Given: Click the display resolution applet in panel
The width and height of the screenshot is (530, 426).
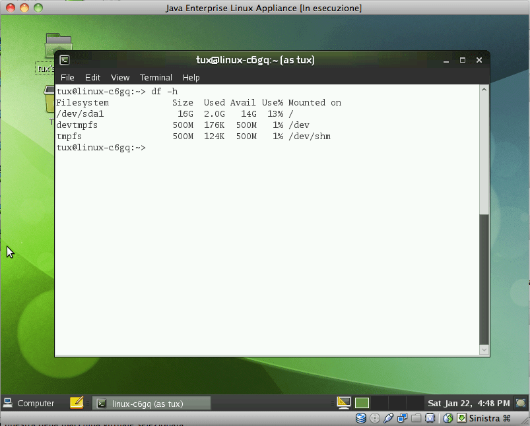Looking at the screenshot, I should point(344,403).
